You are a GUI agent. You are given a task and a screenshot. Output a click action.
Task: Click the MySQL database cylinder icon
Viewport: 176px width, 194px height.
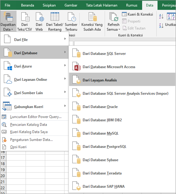tap(77, 133)
